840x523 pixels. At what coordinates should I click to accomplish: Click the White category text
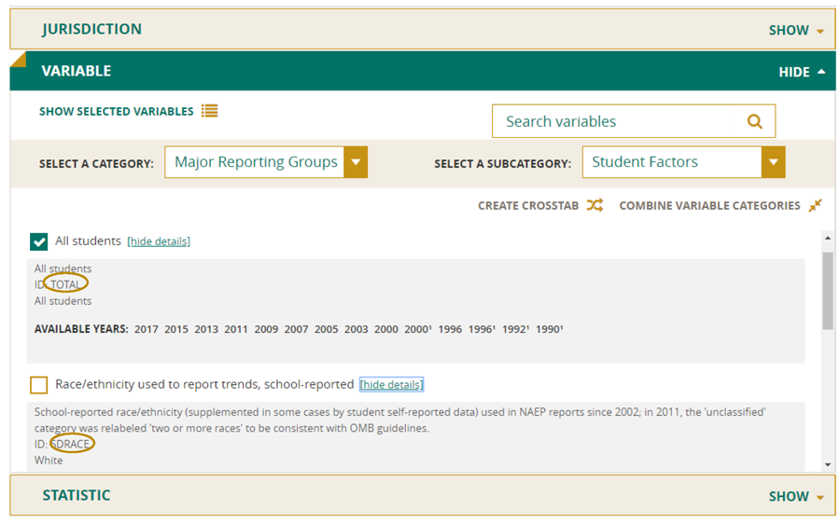(49, 461)
